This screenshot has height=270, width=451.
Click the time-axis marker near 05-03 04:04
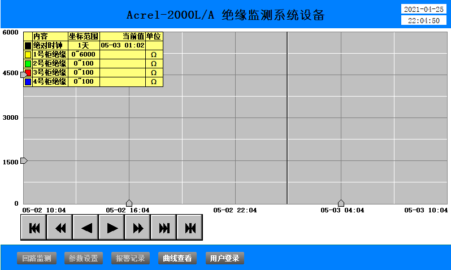tap(341, 203)
